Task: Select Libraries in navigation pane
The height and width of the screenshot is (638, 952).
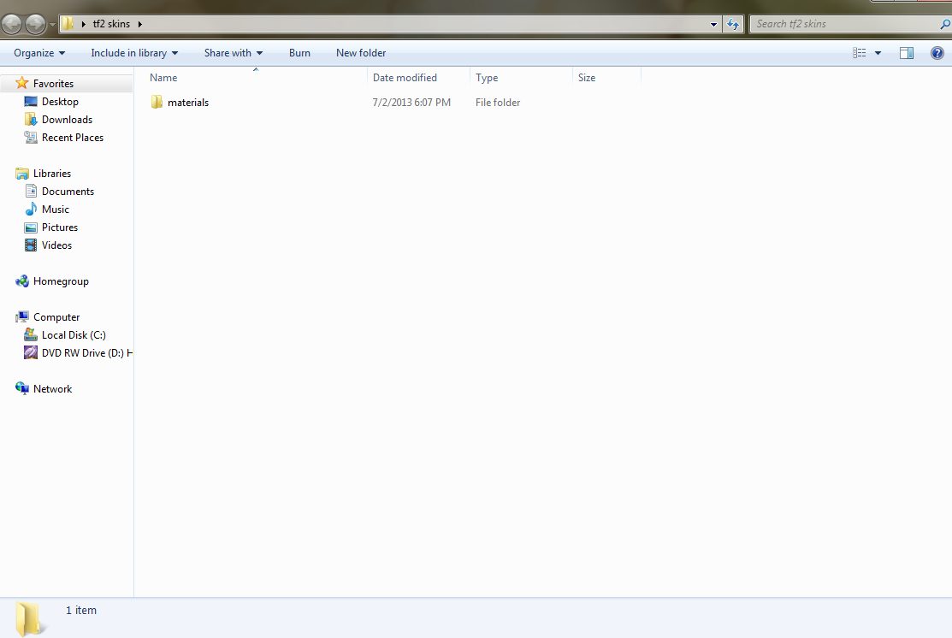Action: 52,174
